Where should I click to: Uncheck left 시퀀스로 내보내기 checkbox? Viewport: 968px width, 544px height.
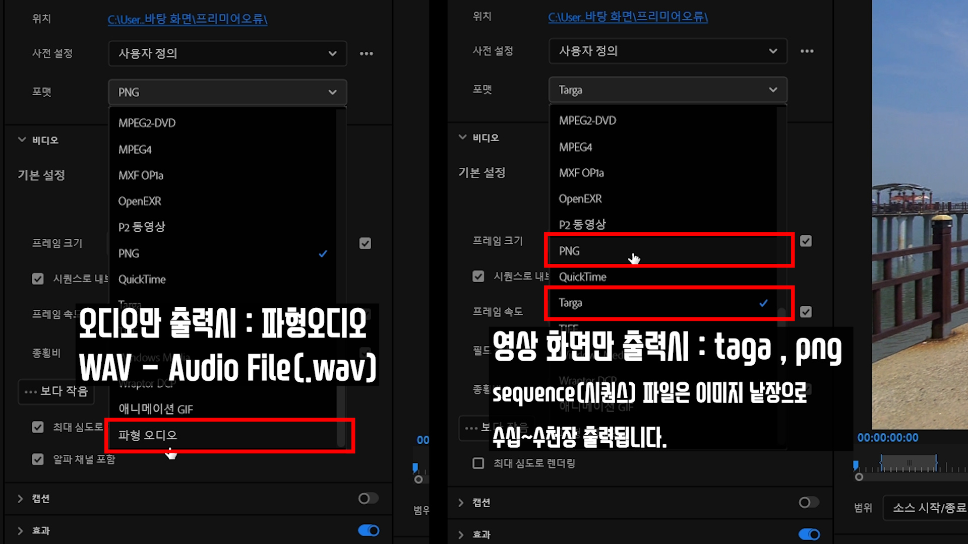coord(38,279)
